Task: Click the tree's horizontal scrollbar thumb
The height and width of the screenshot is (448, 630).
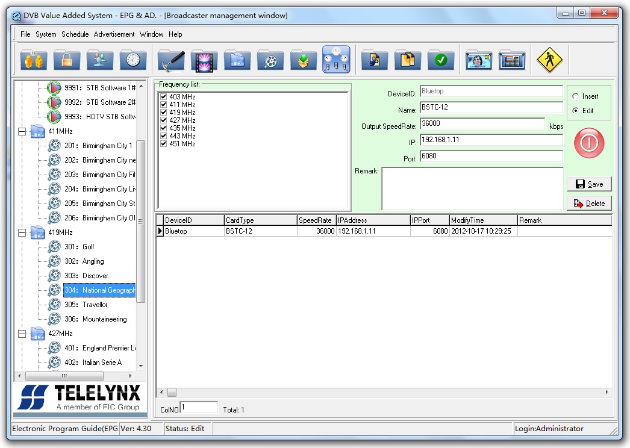Action: click(x=64, y=376)
